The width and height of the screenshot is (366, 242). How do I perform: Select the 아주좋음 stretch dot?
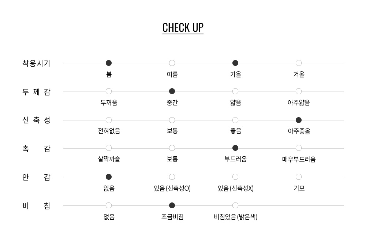pyautogui.click(x=299, y=120)
